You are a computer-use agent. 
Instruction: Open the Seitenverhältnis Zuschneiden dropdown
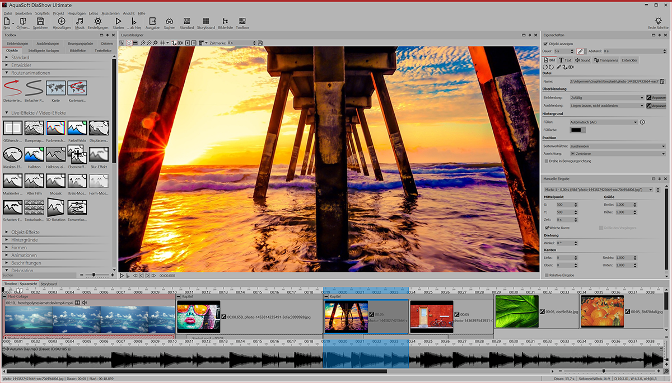616,145
